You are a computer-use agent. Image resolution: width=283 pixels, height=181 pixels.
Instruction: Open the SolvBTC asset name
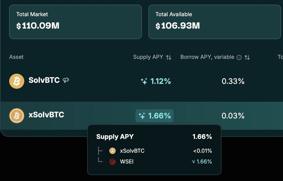tap(44, 80)
